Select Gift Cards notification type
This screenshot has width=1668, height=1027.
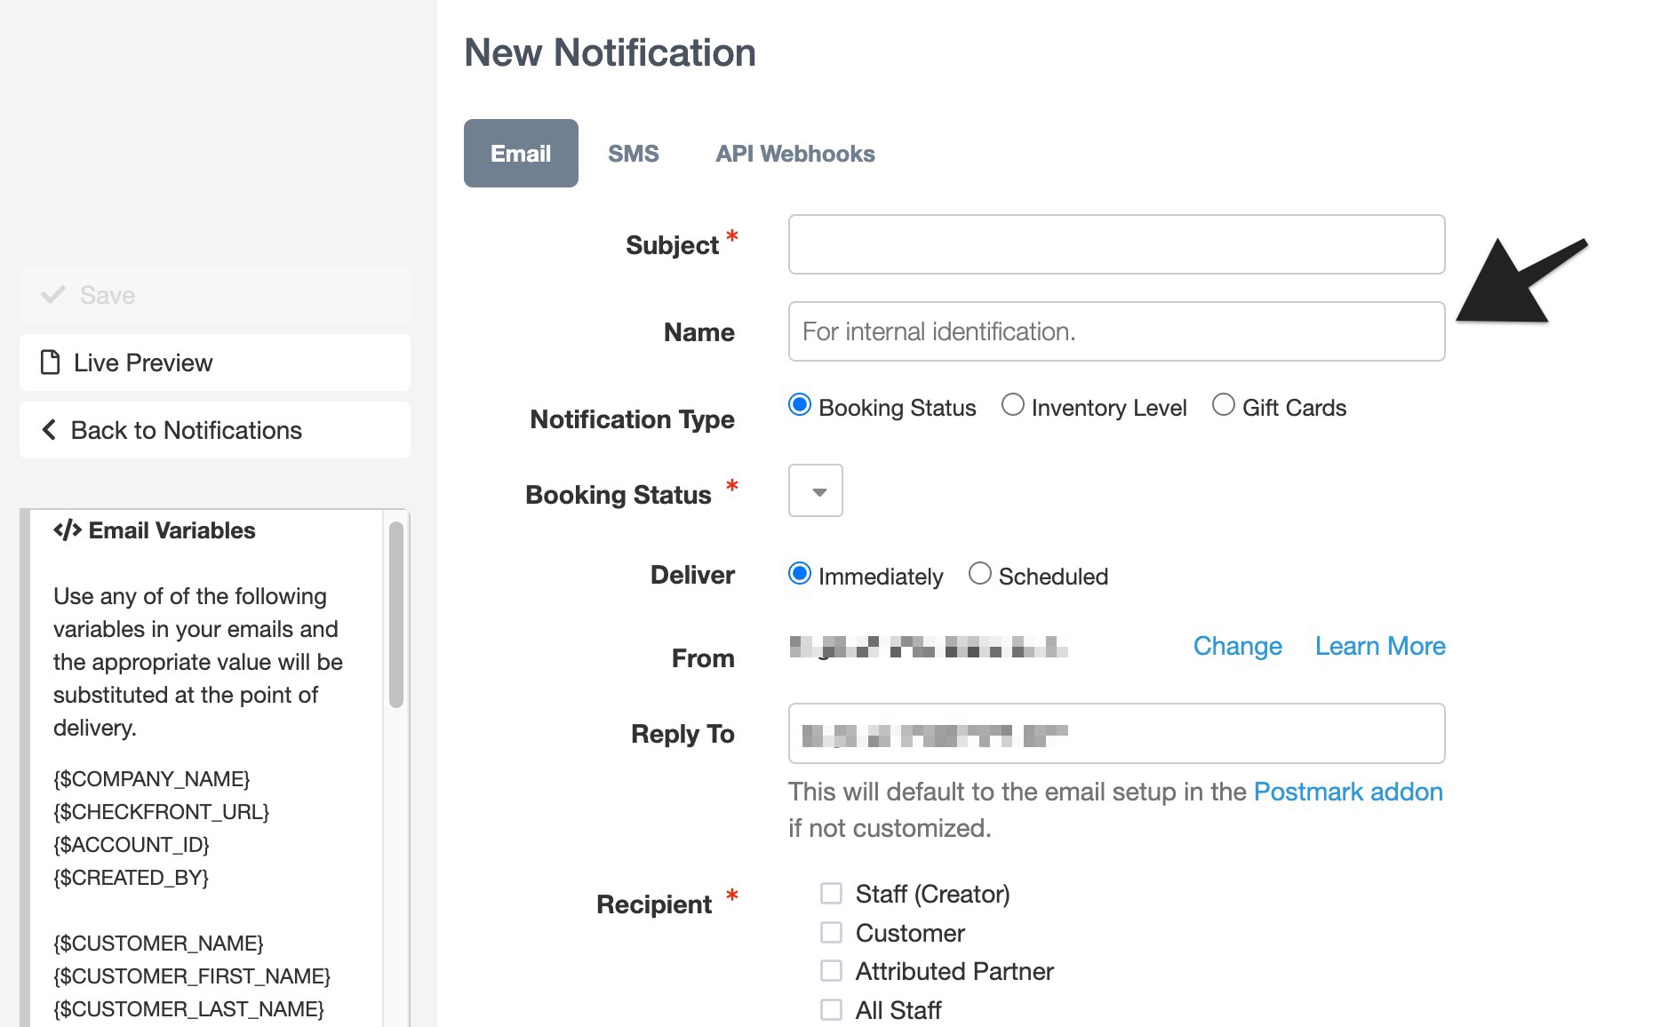click(x=1224, y=405)
